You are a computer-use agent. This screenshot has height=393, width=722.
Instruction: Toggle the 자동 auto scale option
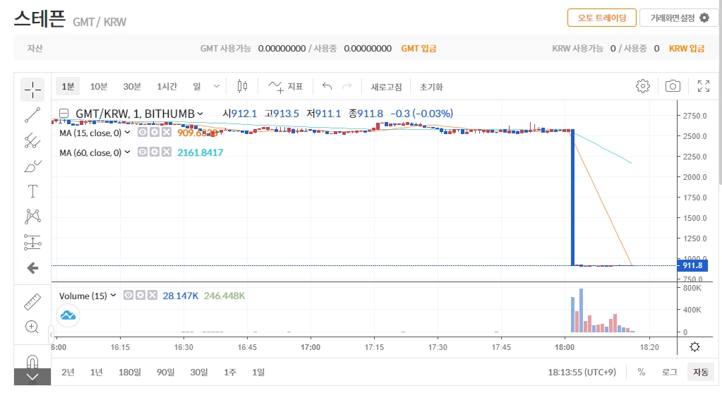point(700,372)
